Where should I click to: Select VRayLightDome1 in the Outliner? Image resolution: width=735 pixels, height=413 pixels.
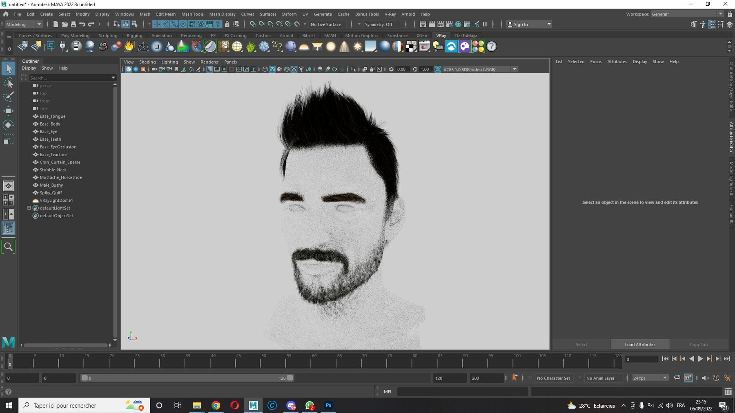pyautogui.click(x=56, y=201)
